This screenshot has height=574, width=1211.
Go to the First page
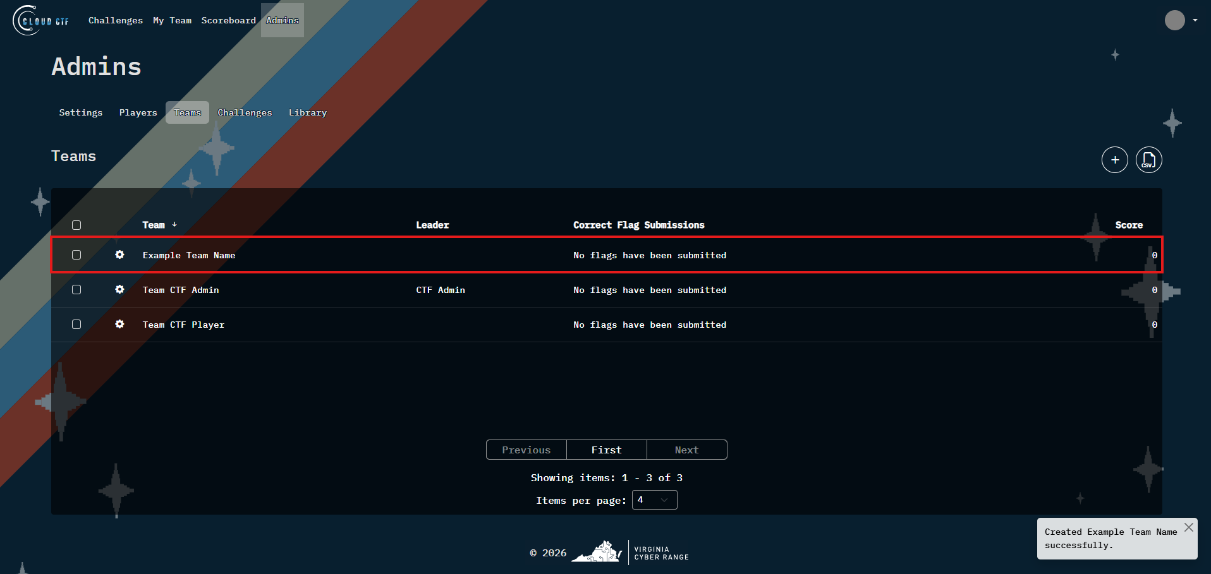pos(606,450)
